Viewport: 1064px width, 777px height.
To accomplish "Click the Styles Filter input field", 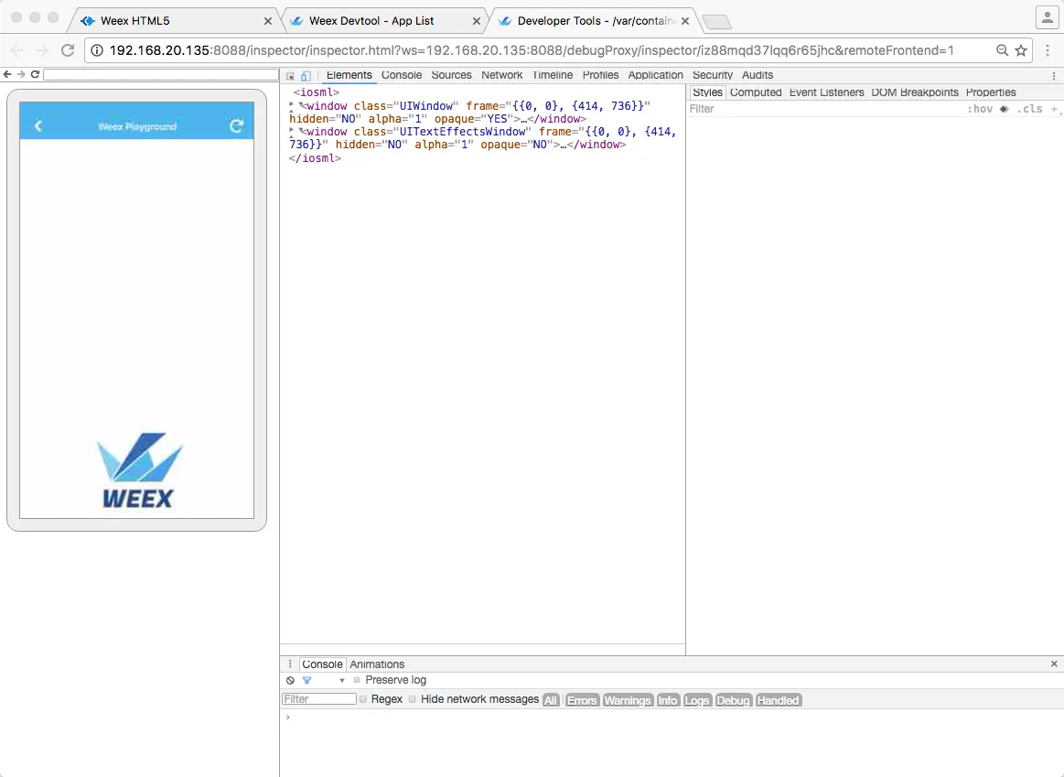I will [824, 109].
